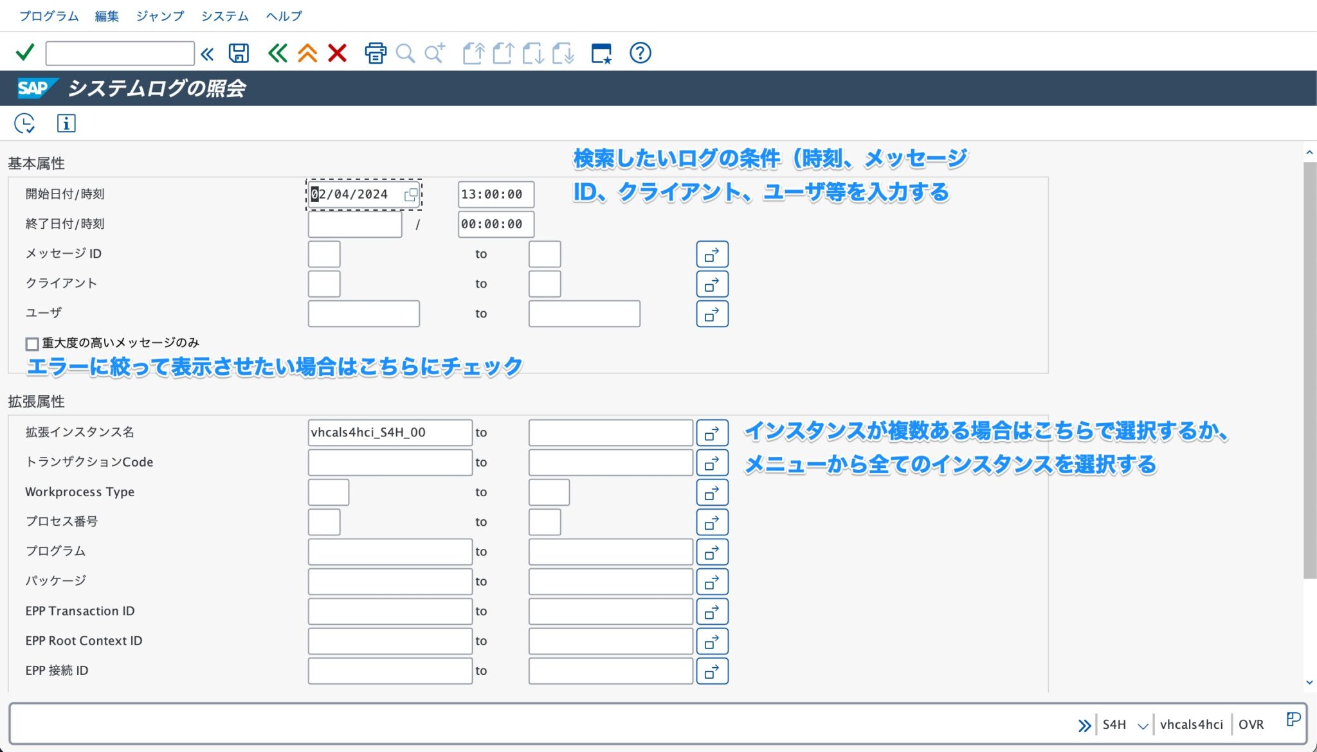This screenshot has height=752, width=1317.
Task: Cancel using the red X icon
Action: (x=337, y=53)
